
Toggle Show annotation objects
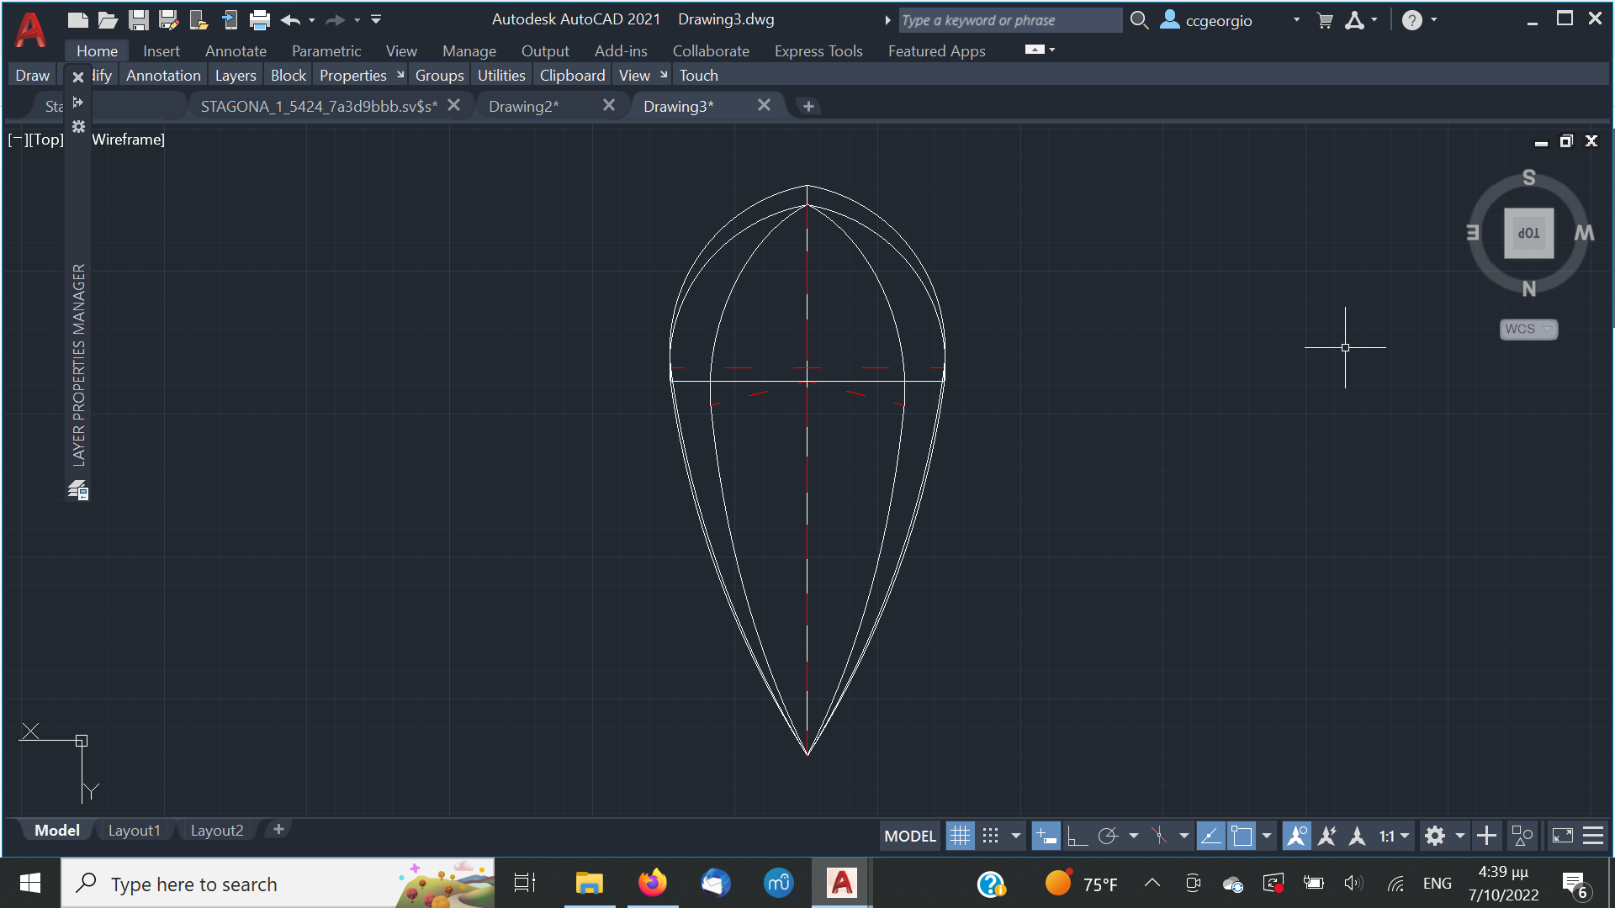point(1296,836)
